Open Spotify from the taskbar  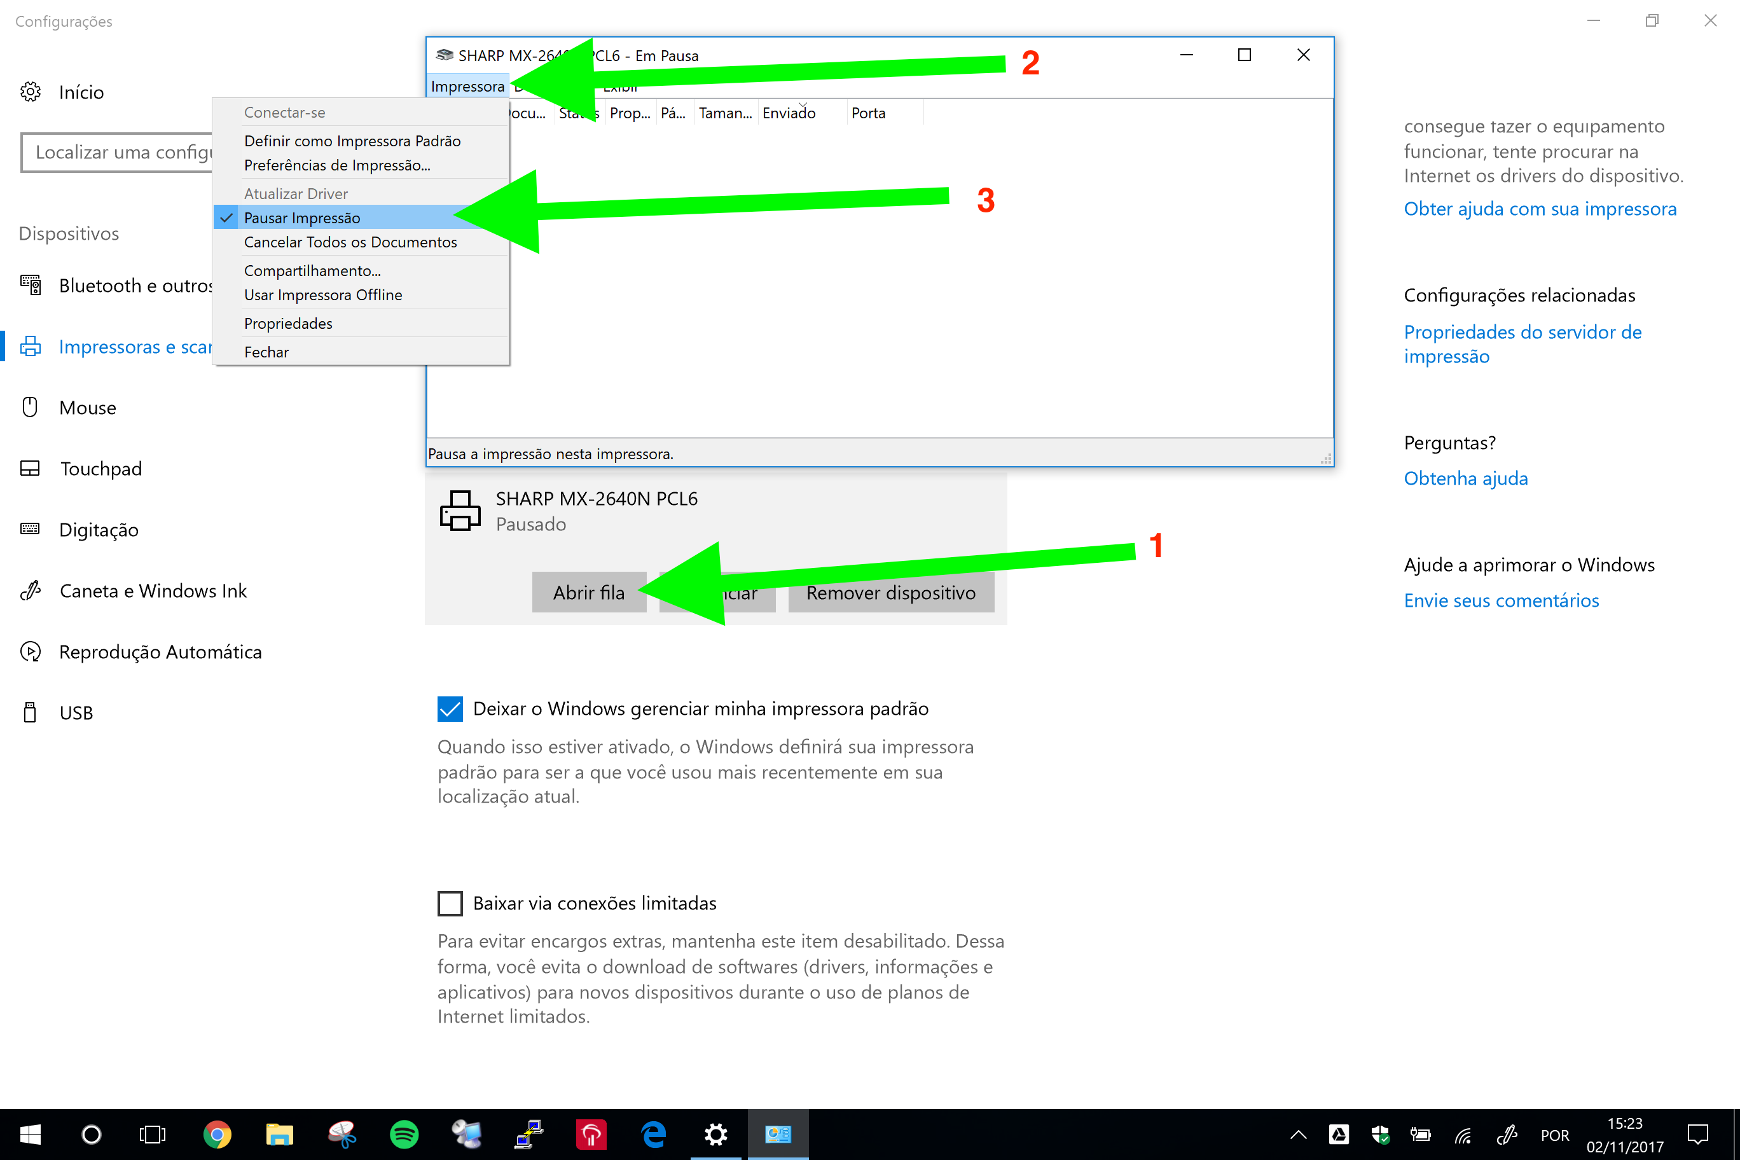coord(404,1134)
